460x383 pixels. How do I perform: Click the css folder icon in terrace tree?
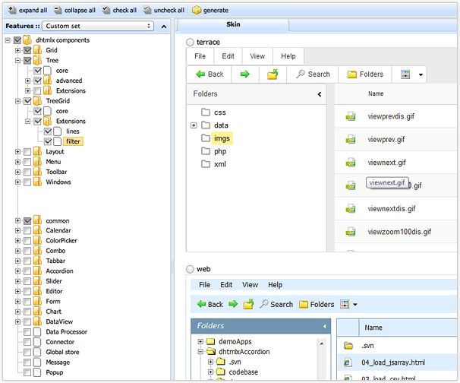coord(206,112)
